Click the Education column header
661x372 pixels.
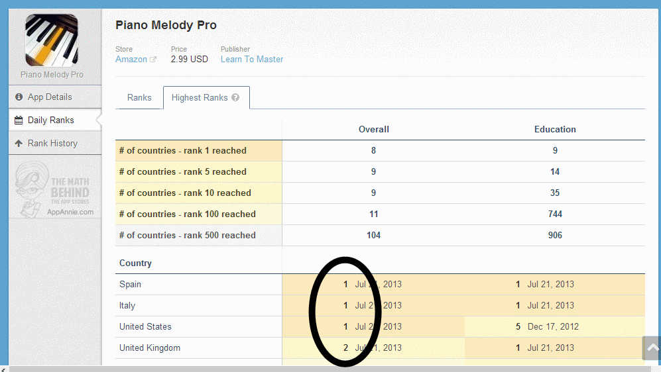pos(555,130)
